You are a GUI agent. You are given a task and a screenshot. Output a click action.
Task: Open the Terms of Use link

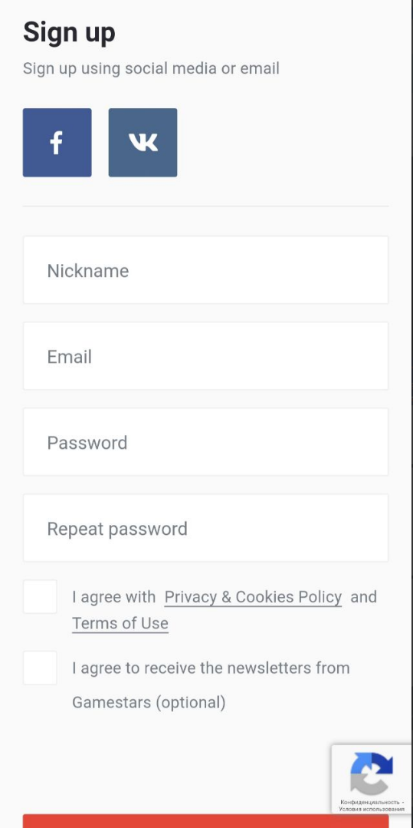(x=120, y=624)
